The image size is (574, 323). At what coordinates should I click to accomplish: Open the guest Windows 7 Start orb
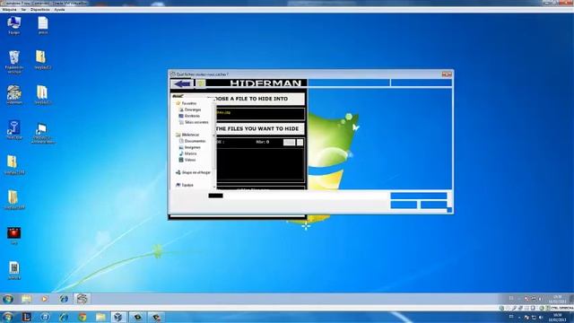pyautogui.click(x=8, y=299)
